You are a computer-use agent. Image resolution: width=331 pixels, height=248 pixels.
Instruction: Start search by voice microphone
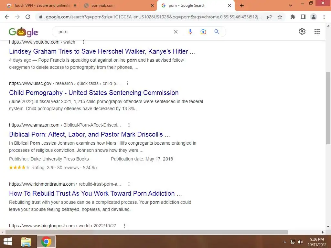point(190,32)
